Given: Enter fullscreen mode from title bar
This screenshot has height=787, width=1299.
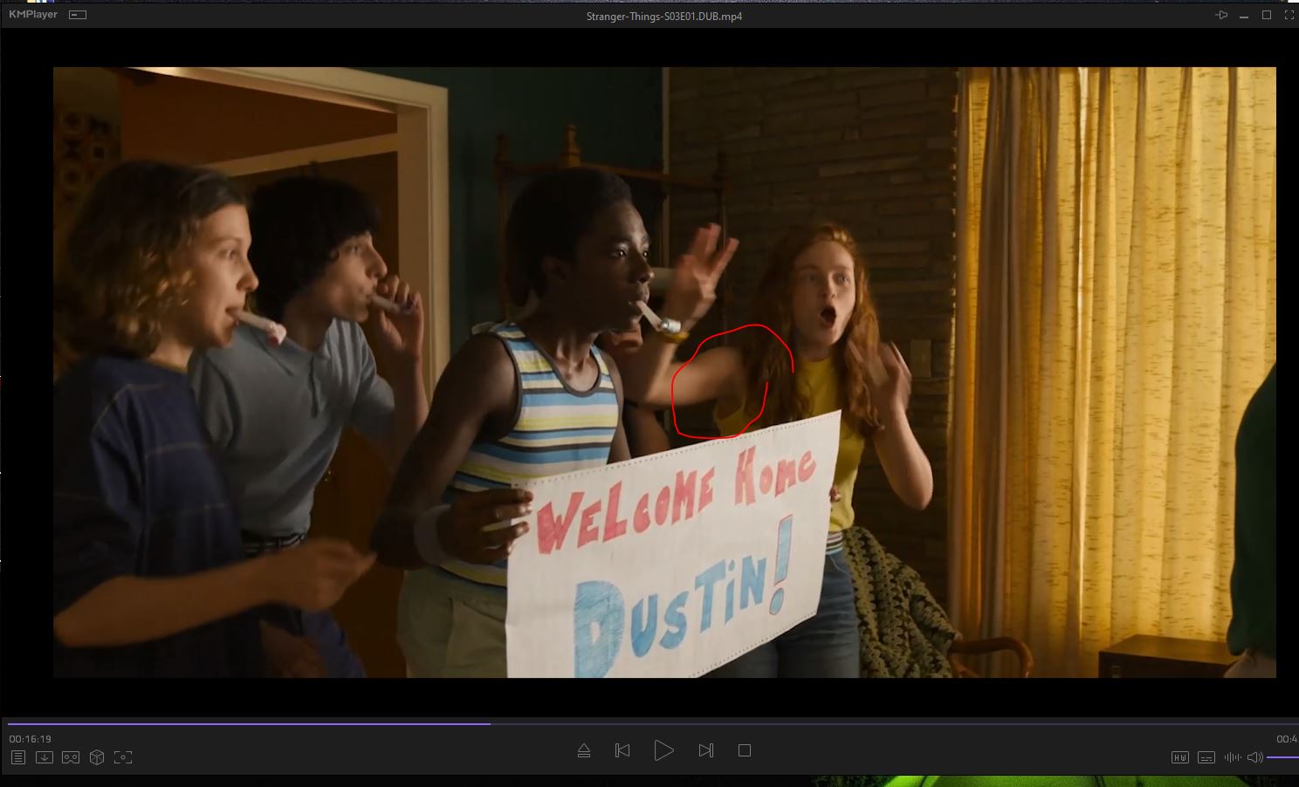Looking at the screenshot, I should [1289, 16].
